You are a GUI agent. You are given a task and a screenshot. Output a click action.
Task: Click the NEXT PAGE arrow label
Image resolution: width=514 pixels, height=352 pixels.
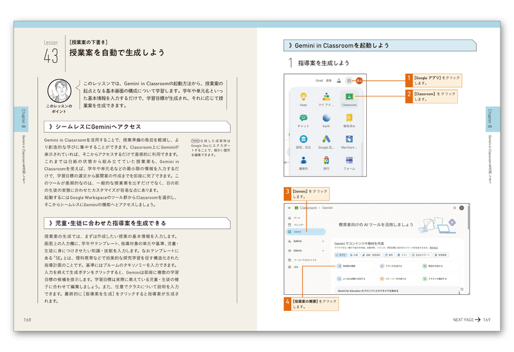pyautogui.click(x=466, y=319)
